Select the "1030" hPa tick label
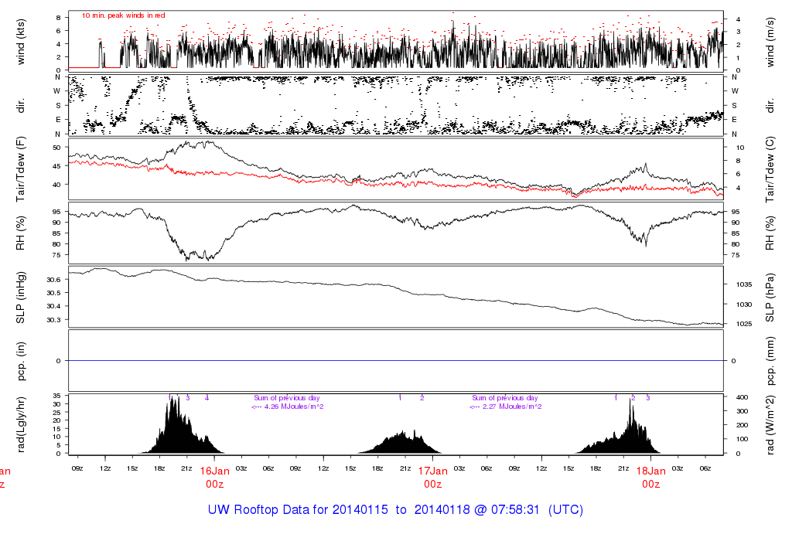The height and width of the screenshot is (541, 792). click(x=744, y=305)
